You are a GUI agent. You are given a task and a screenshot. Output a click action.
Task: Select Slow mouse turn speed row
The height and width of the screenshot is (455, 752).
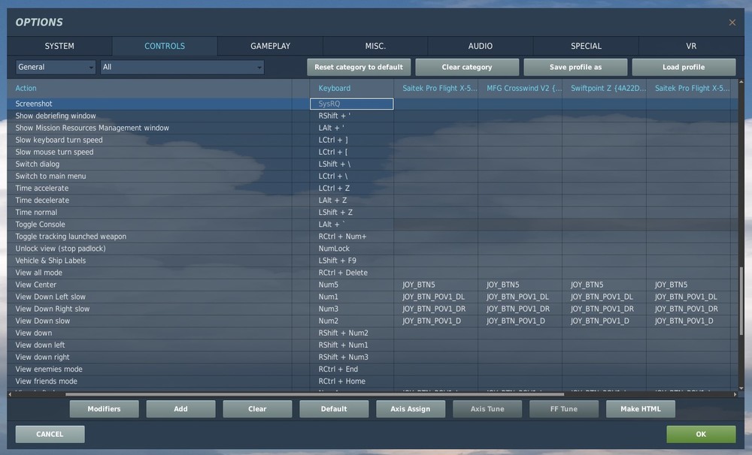point(373,152)
